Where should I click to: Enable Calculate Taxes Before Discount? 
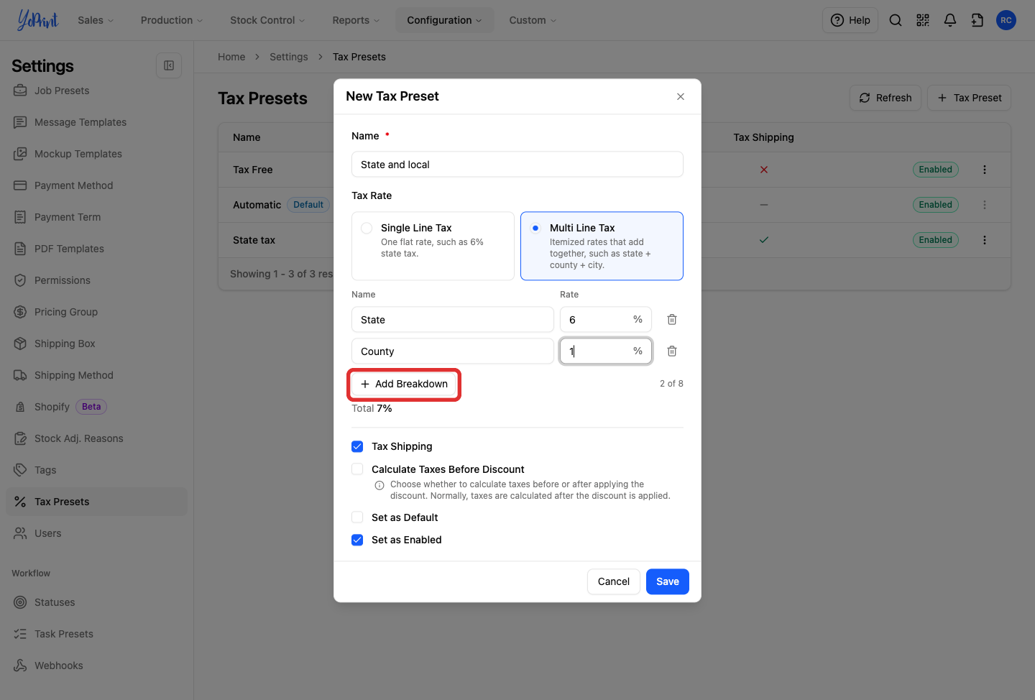(x=357, y=469)
